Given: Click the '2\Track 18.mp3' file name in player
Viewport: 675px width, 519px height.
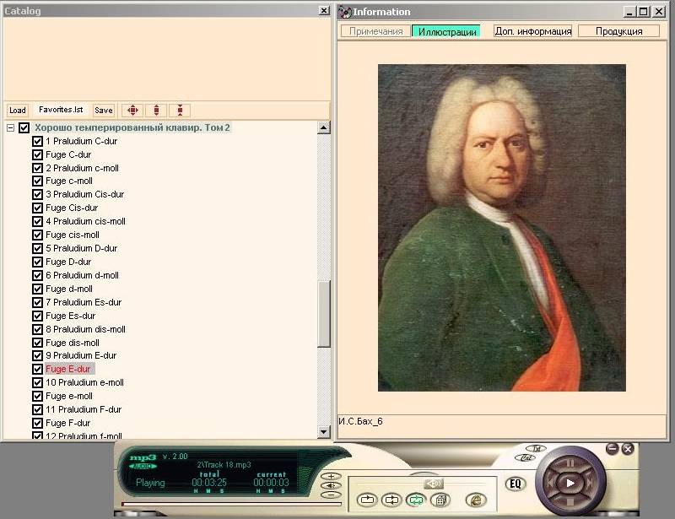Looking at the screenshot, I should tap(224, 465).
